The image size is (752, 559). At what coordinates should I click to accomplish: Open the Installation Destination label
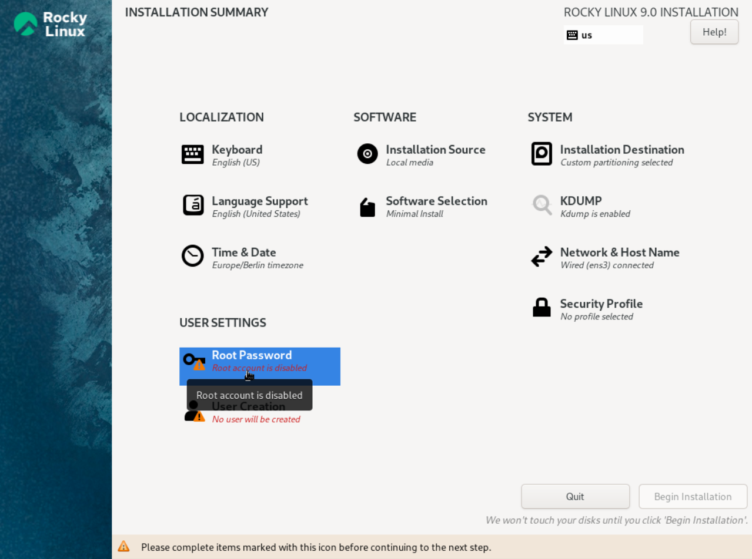622,150
